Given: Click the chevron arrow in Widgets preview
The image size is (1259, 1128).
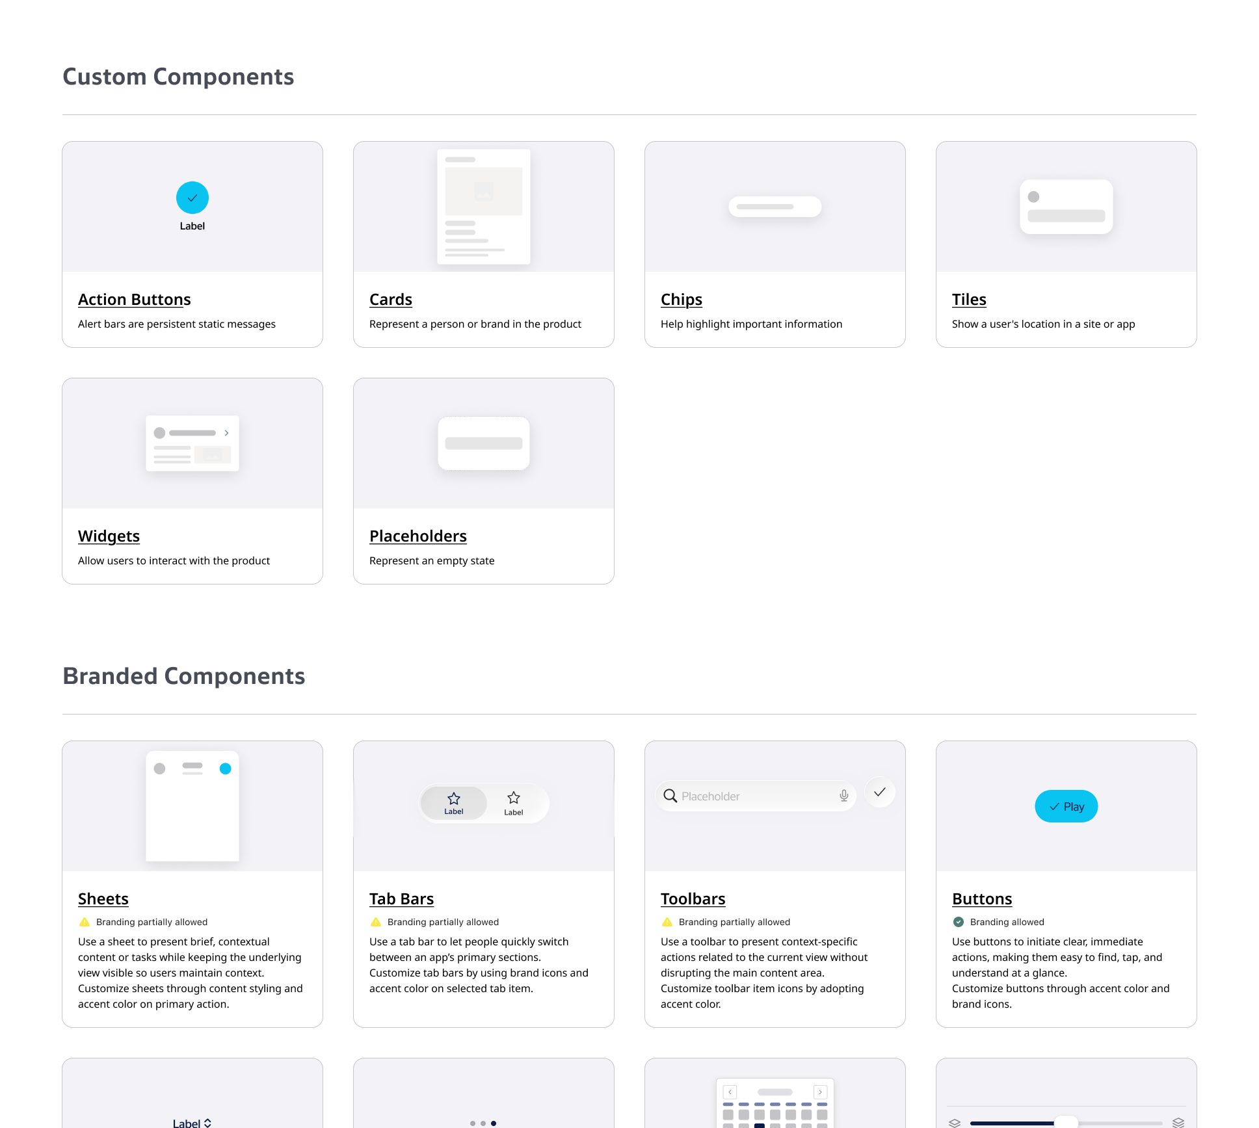Looking at the screenshot, I should tap(226, 433).
